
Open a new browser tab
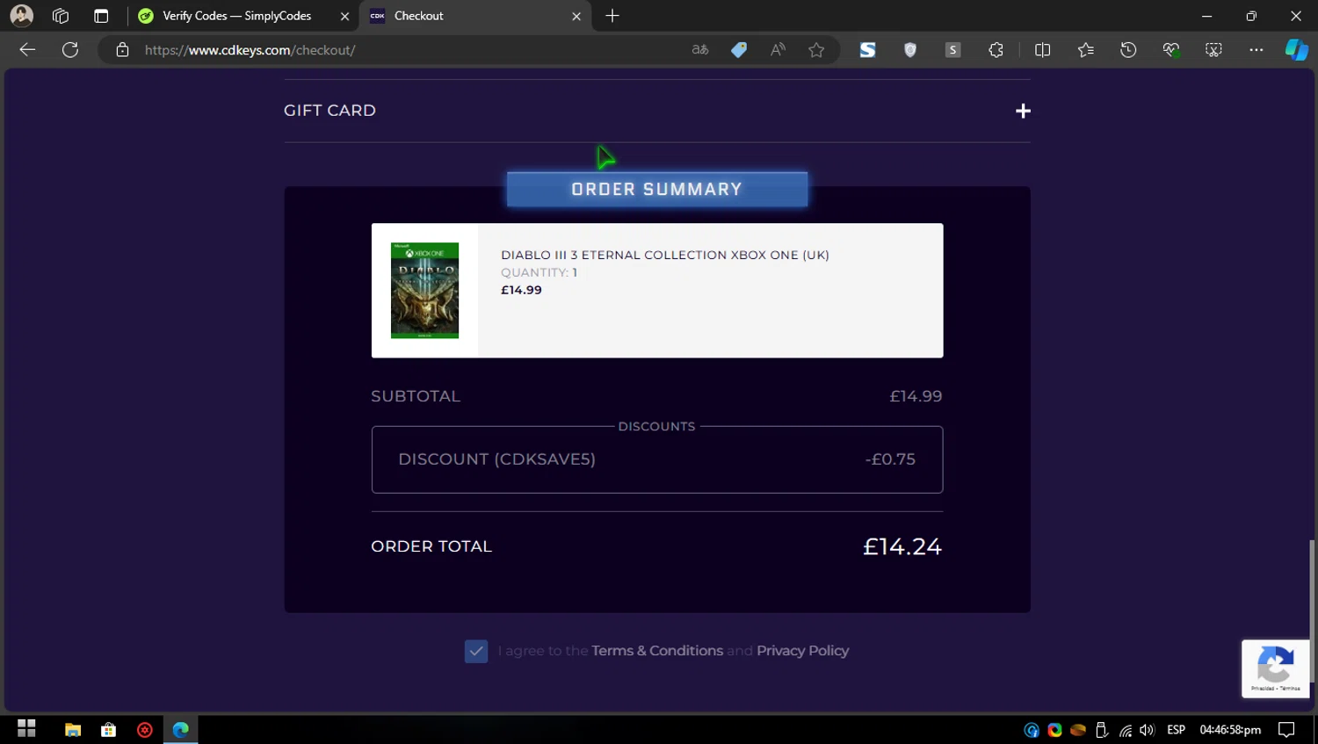point(612,16)
